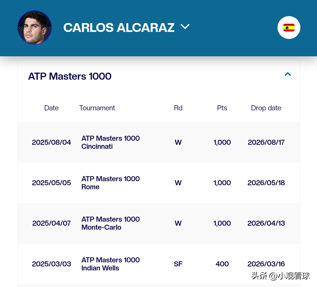Collapse the ATP Masters 1000 section
This screenshot has width=317, height=287.
coord(288,74)
